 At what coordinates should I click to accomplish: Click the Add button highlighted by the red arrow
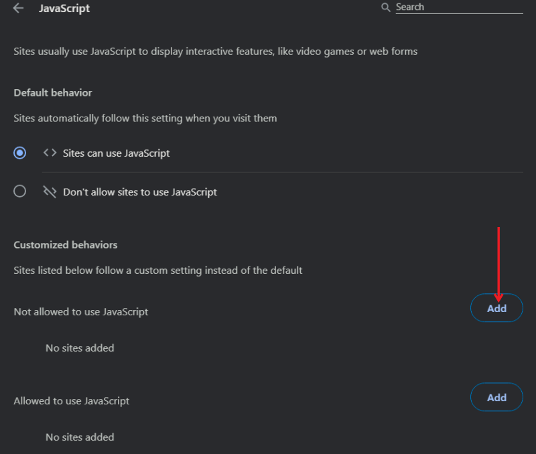[496, 308]
